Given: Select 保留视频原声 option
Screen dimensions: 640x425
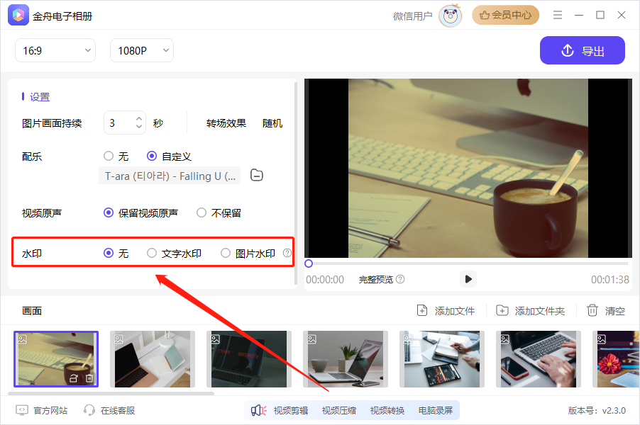Looking at the screenshot, I should coord(108,212).
